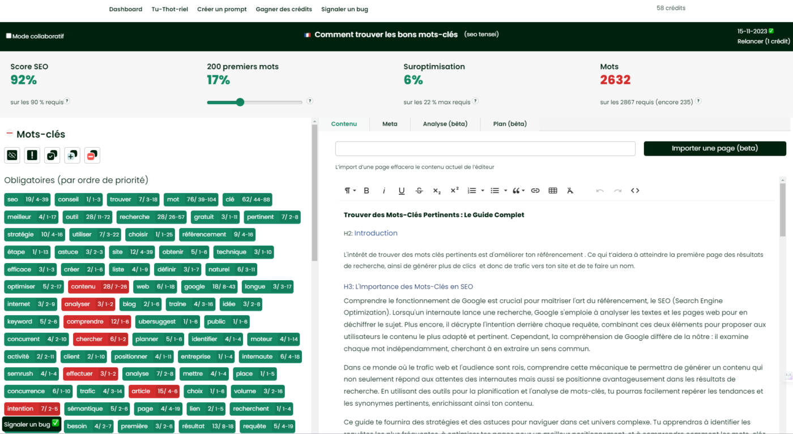Open the paragraph format dropdown
Screen dimensions: 793x434
(350, 191)
